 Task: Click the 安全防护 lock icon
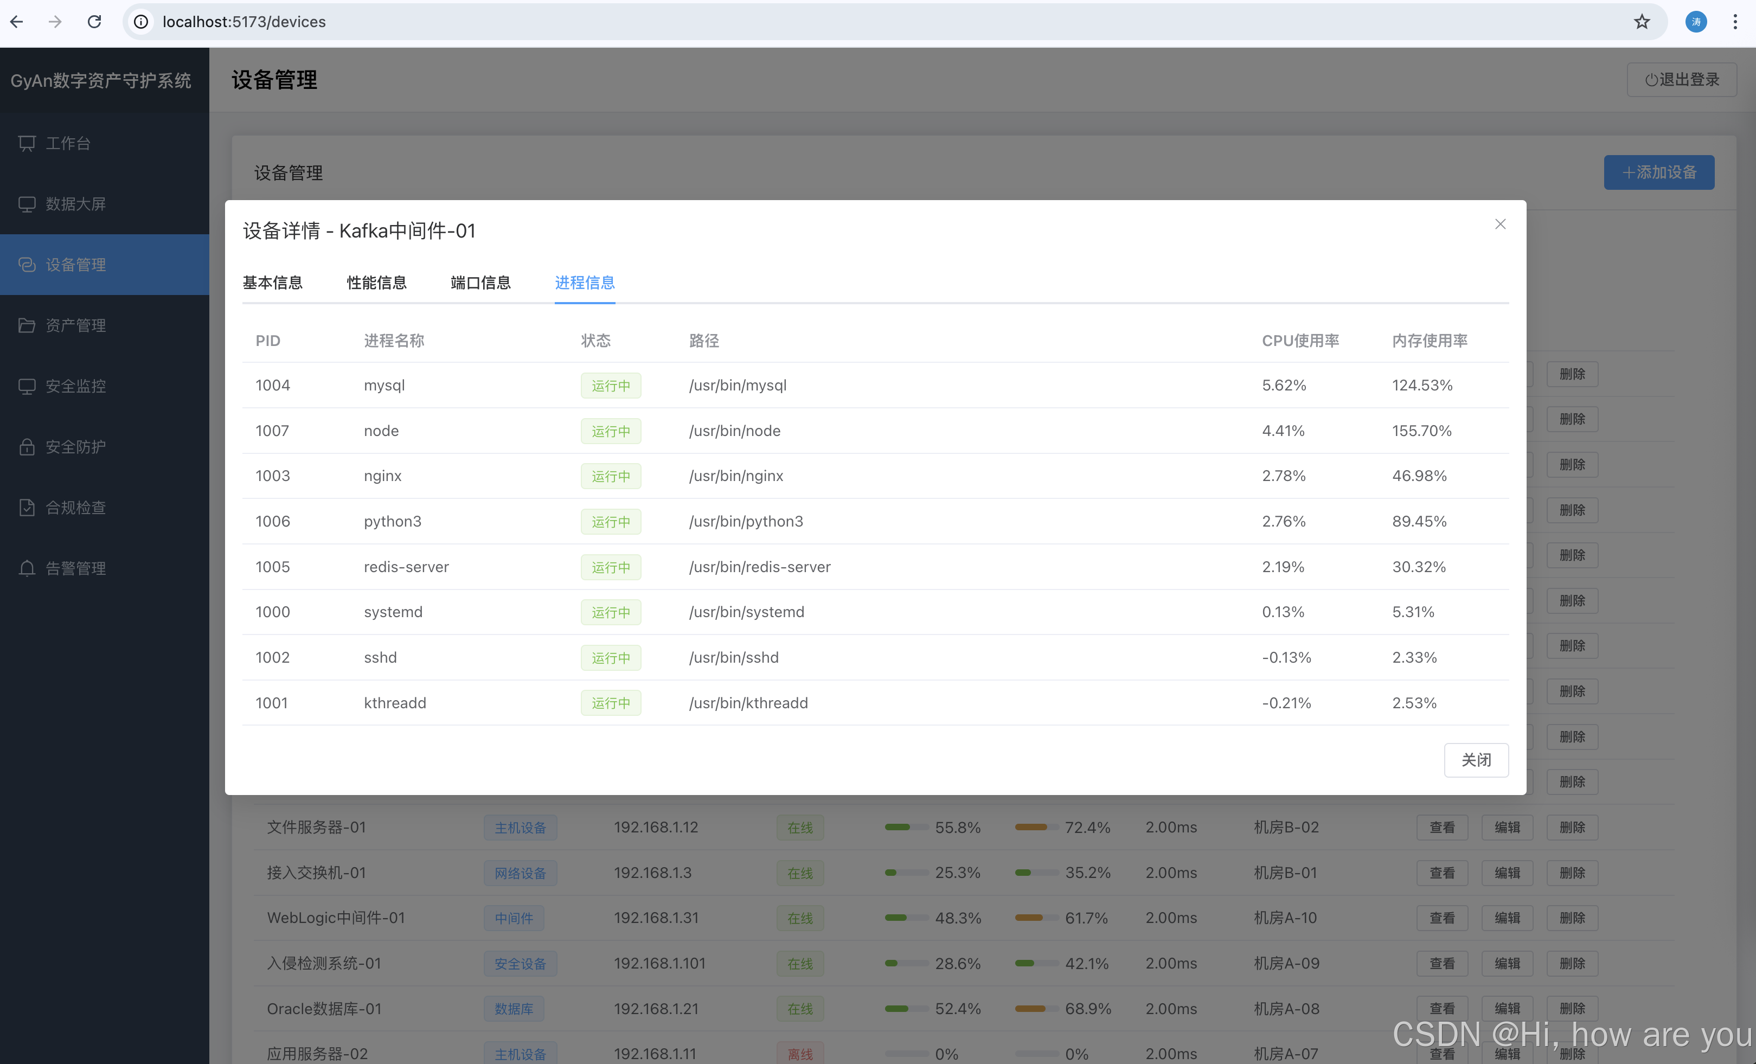tap(27, 447)
